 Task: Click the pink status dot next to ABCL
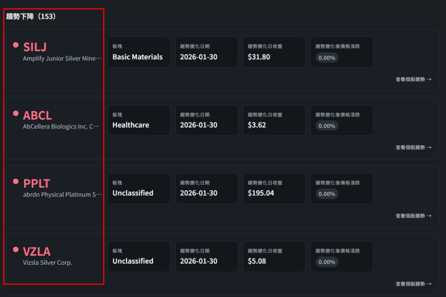tap(16, 113)
